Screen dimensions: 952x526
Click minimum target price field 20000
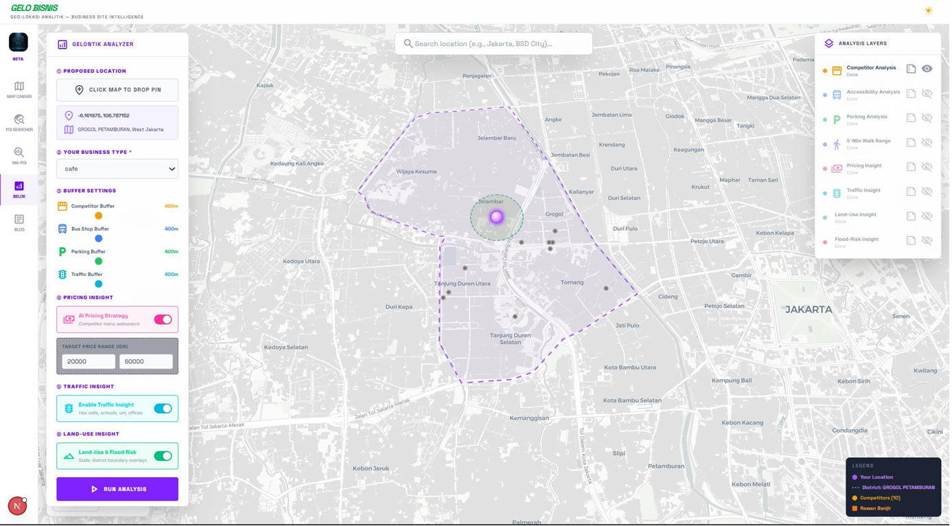point(89,362)
